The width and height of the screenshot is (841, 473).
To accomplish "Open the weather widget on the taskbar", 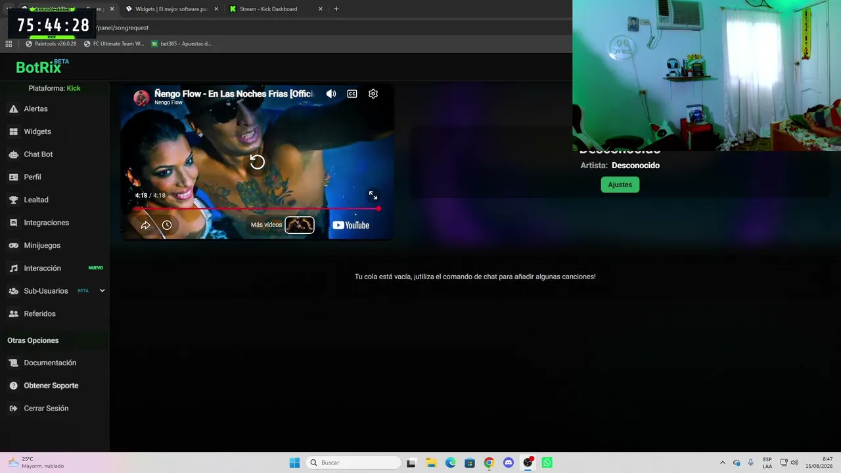I will (36, 462).
